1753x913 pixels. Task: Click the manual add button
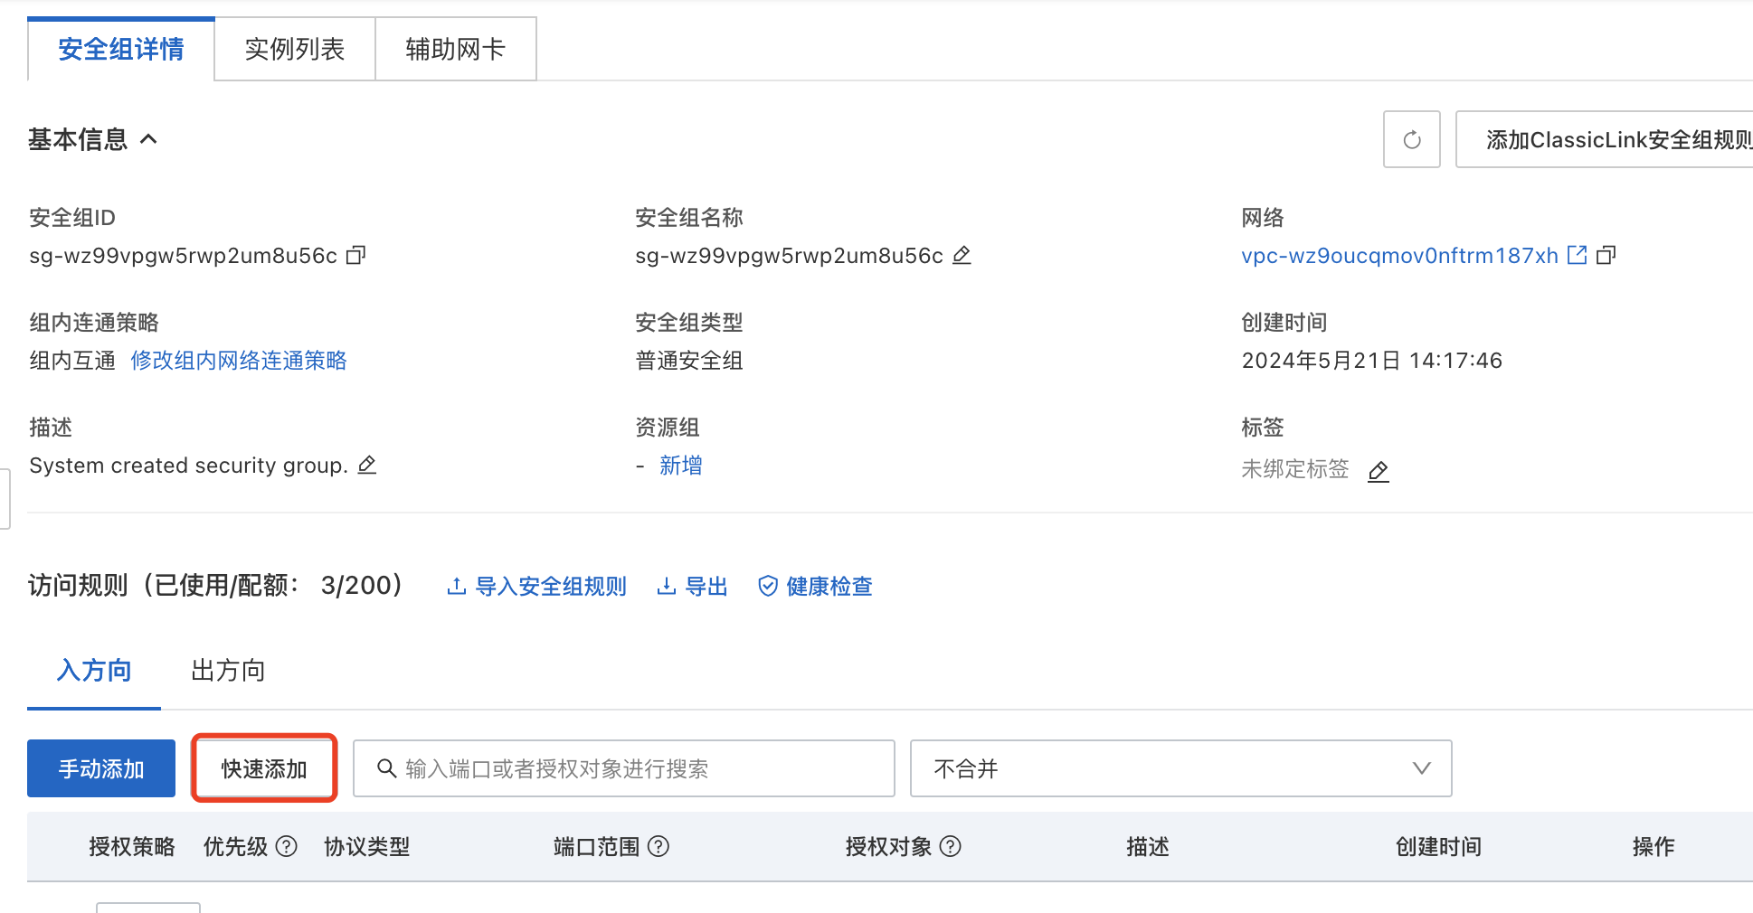tap(101, 768)
